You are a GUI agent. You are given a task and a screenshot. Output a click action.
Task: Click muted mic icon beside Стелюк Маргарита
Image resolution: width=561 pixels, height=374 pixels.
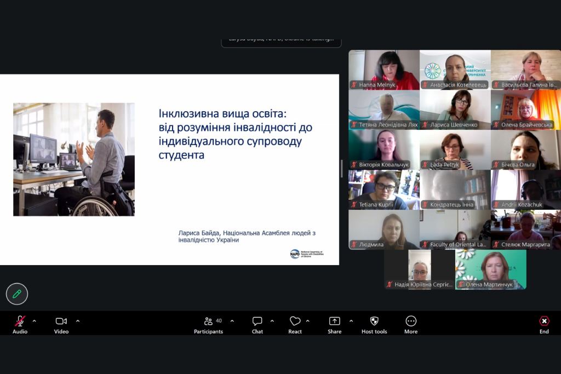(496, 245)
